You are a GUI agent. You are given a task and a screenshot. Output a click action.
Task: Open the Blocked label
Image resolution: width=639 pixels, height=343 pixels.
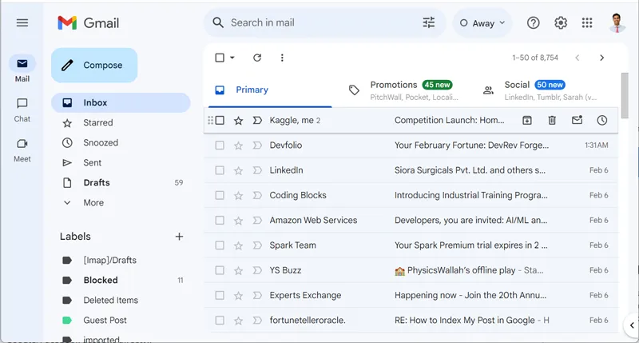click(x=121, y=280)
